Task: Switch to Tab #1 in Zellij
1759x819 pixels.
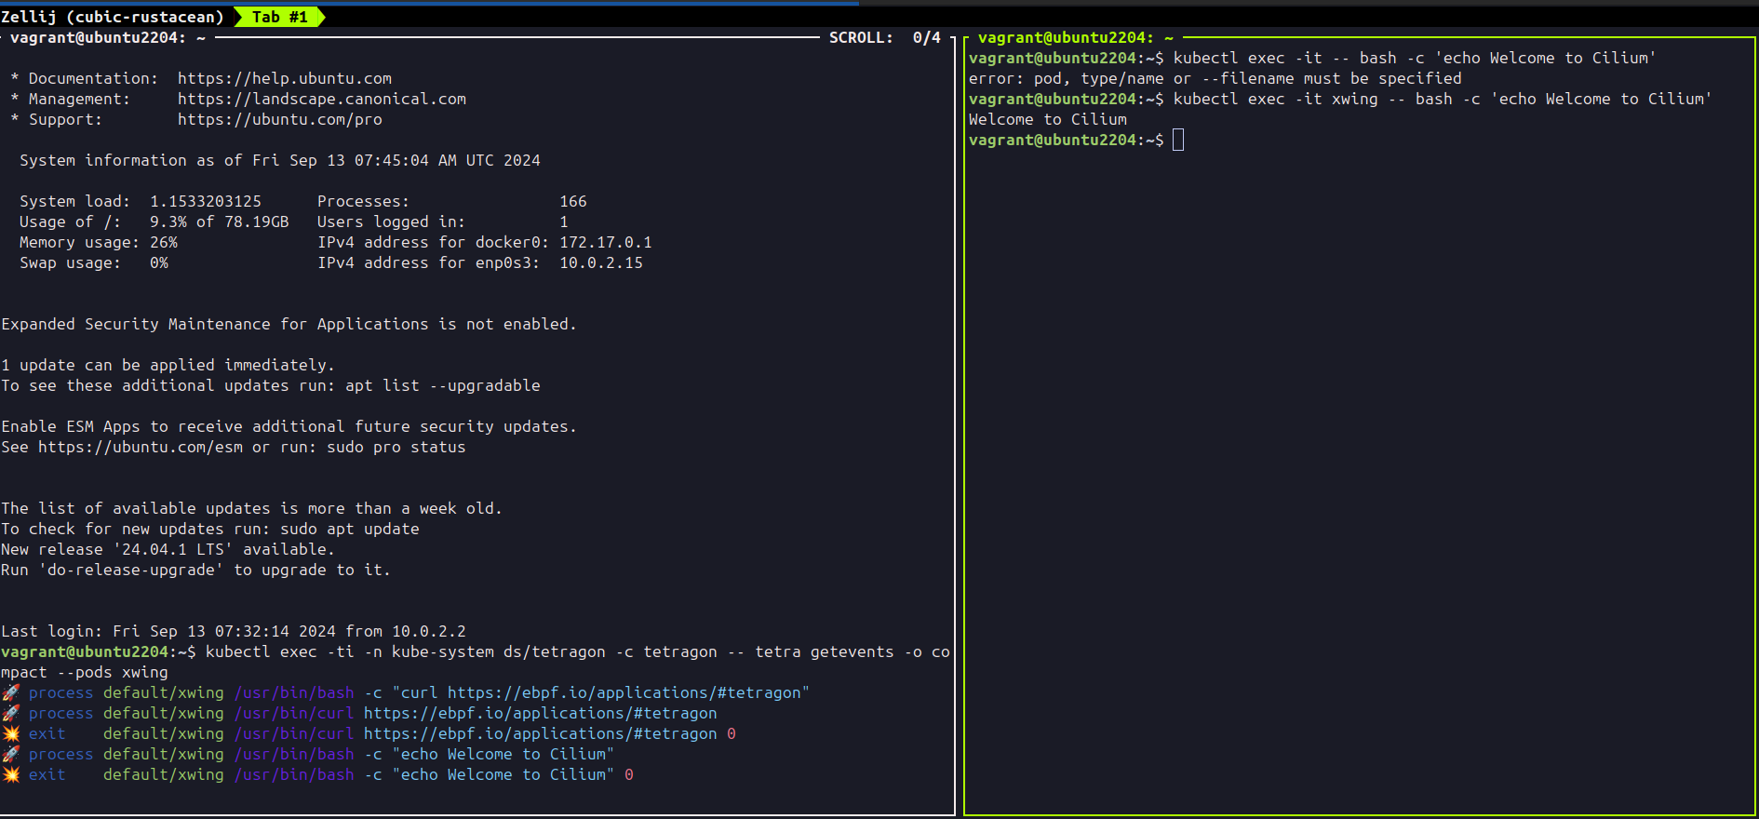Action: (x=278, y=17)
